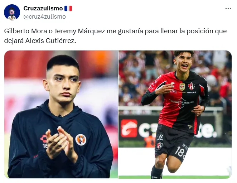Open the @cruz4zulismo handle link
Image resolution: width=237 pixels, height=183 pixels.
click(x=45, y=16)
